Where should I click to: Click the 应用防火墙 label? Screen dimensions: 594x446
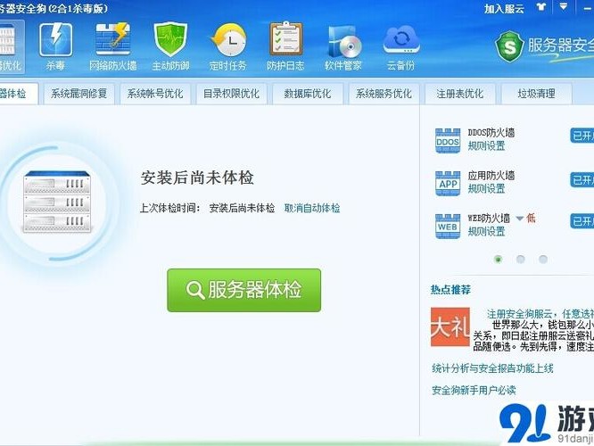(x=491, y=176)
